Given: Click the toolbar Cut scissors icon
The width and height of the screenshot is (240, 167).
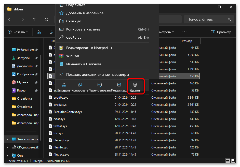Looking at the screenshot, I should click(x=39, y=32).
